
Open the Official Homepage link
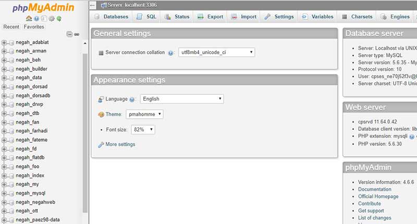click(378, 196)
